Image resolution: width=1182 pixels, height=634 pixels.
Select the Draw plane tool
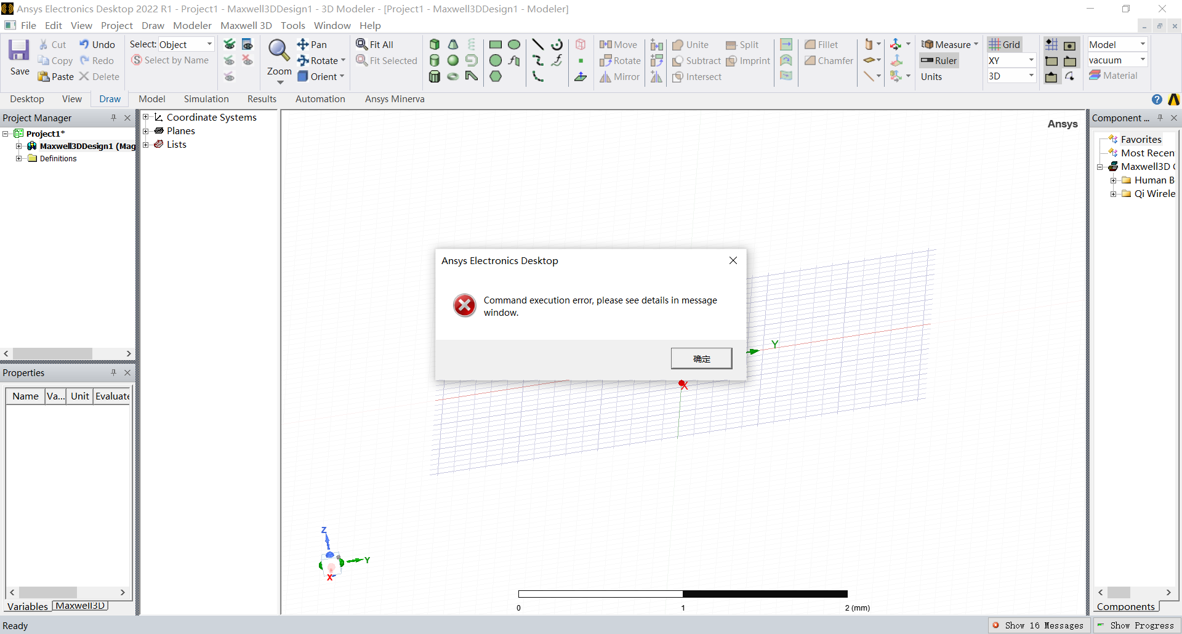[x=581, y=76]
